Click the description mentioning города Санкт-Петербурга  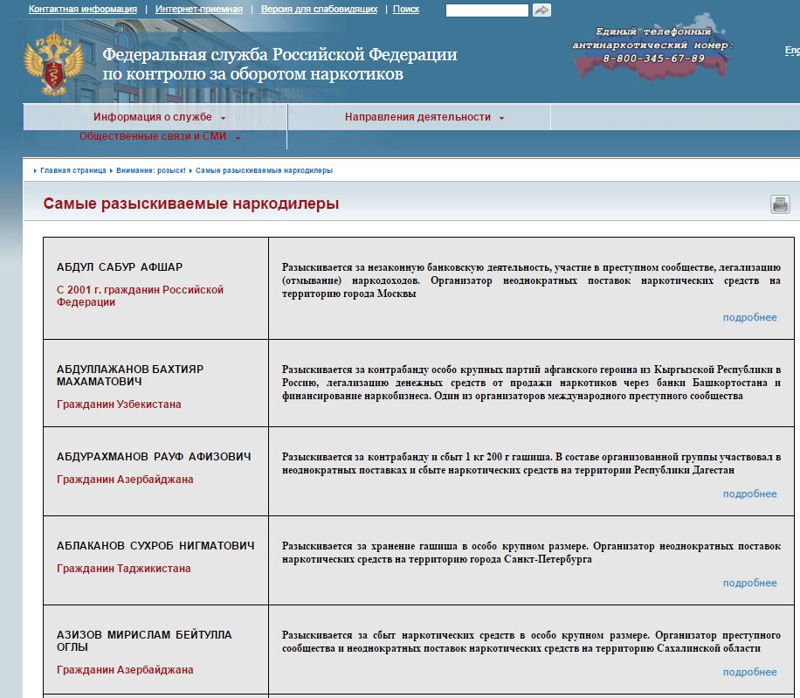coord(531,553)
